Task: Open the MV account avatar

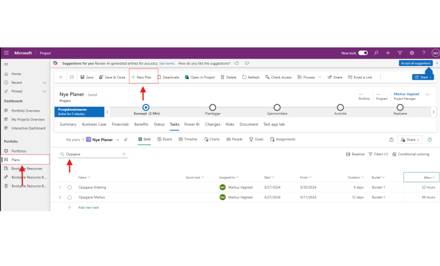Action: click(x=435, y=53)
